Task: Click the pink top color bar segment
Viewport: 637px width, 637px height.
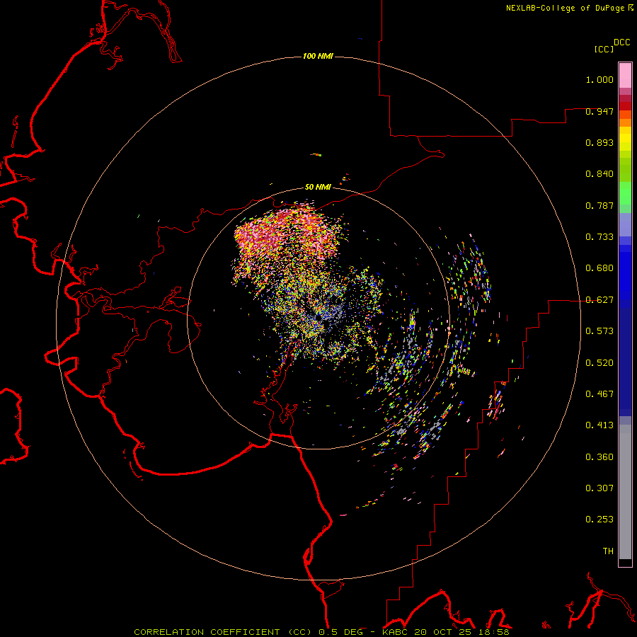Action: coord(625,76)
